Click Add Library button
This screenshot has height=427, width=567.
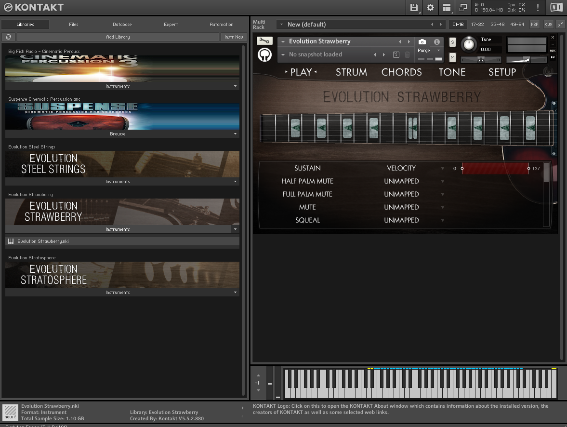tap(118, 37)
